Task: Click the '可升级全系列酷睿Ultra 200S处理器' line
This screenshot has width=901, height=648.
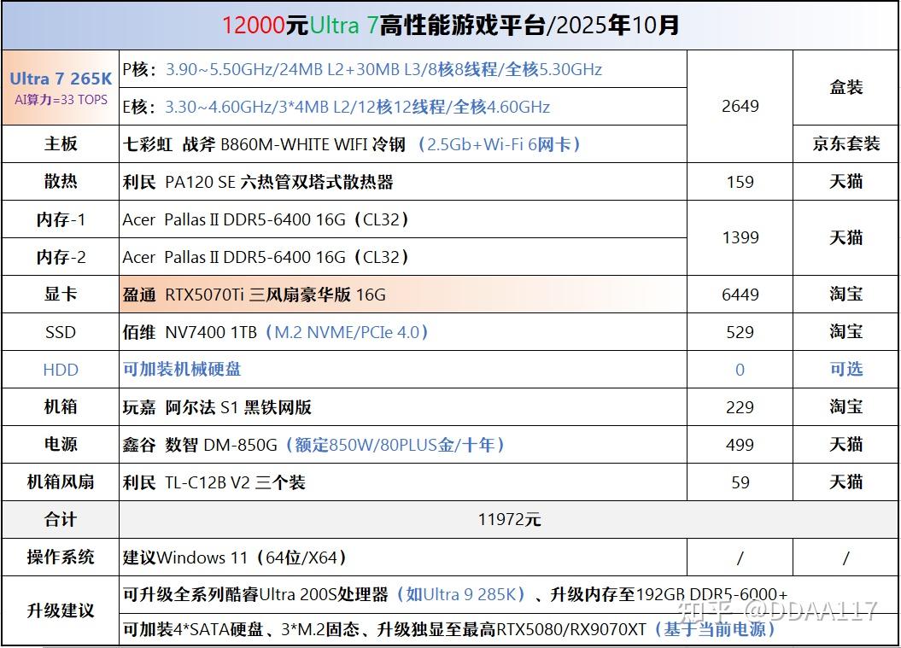Action: coord(455,594)
